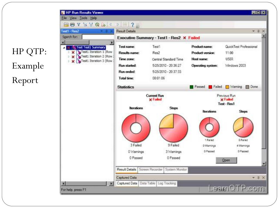Click right arrow of scrollbar below Search field

point(111,43)
